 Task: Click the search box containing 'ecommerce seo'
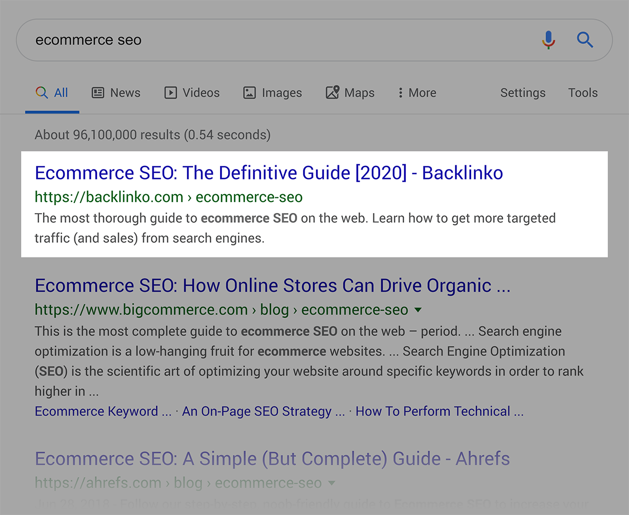pyautogui.click(x=314, y=40)
